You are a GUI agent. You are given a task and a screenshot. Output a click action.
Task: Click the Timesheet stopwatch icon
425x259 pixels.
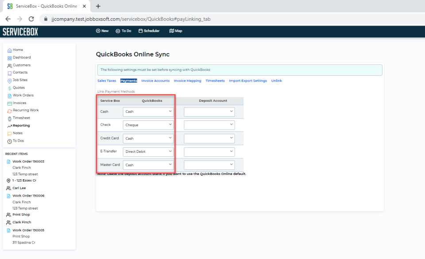pos(9,119)
